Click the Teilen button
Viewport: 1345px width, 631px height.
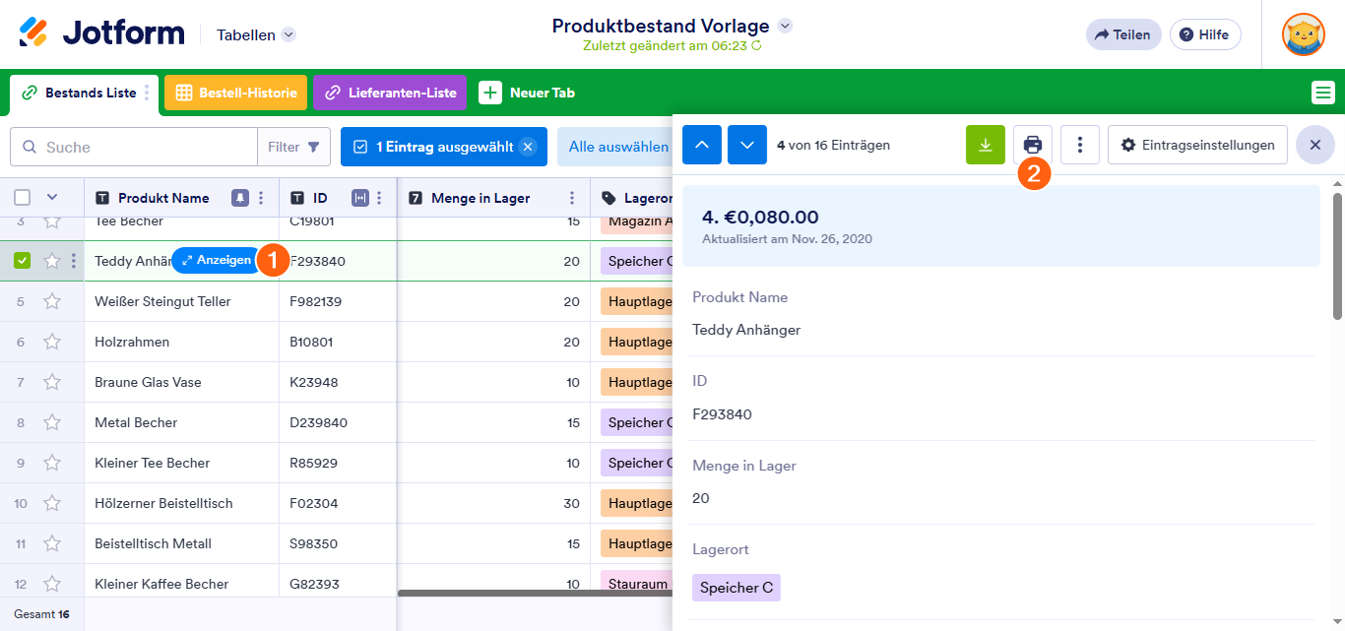point(1122,34)
